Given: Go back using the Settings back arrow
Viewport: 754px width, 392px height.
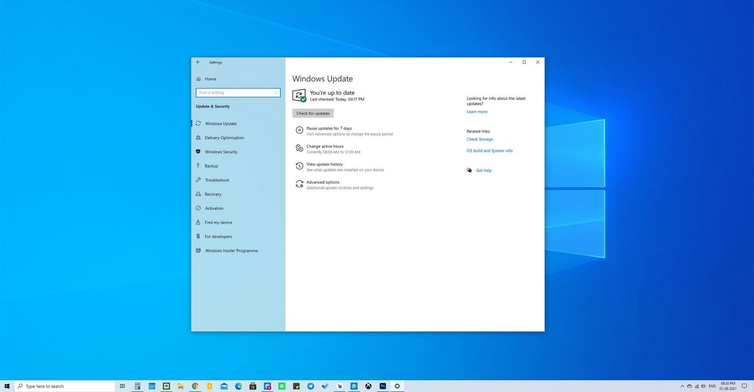Looking at the screenshot, I should (198, 62).
